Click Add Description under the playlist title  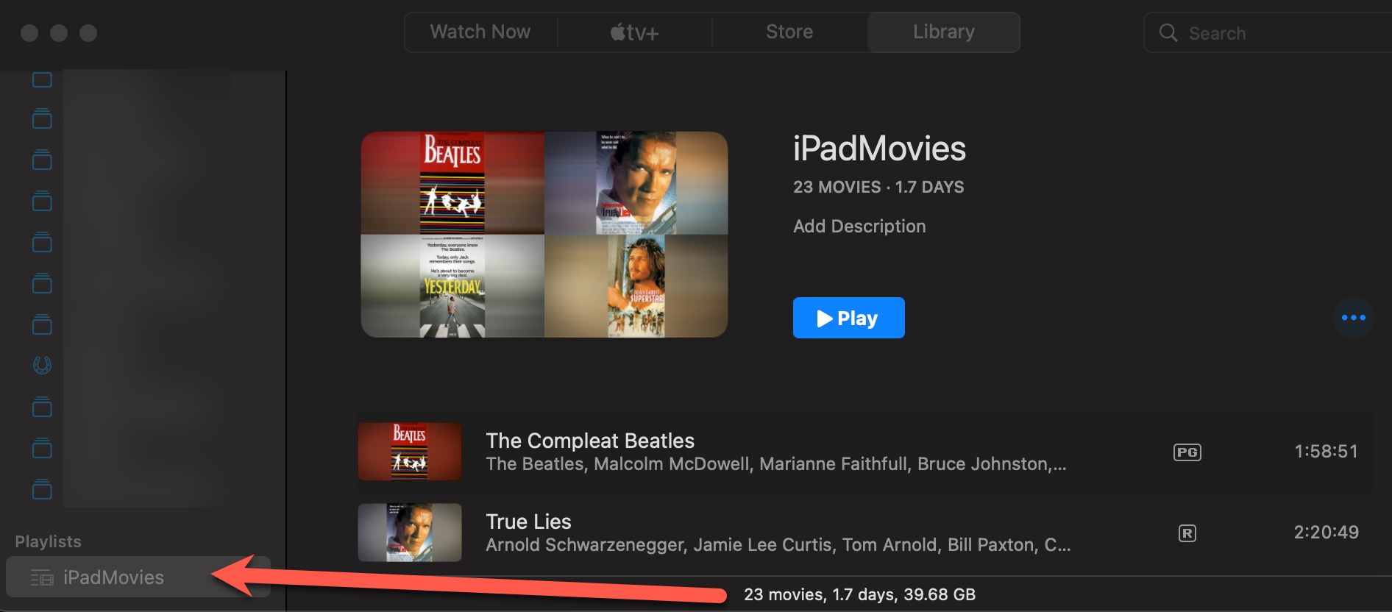point(859,227)
